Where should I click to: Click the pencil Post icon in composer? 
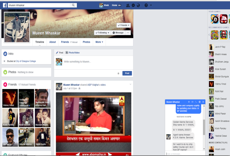(57, 53)
